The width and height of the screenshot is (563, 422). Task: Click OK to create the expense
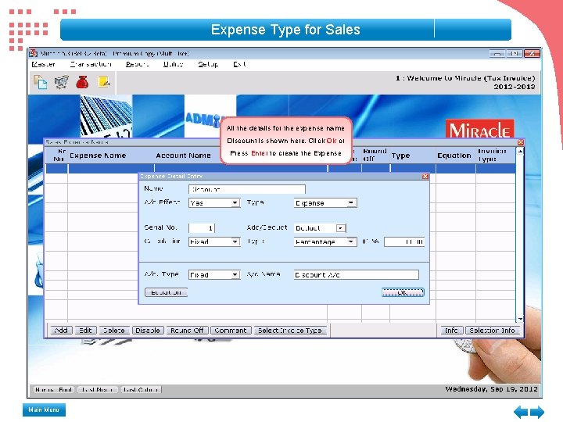coord(403,292)
